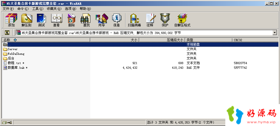
Task: Select the '..' parent directory row
Action: point(140,44)
